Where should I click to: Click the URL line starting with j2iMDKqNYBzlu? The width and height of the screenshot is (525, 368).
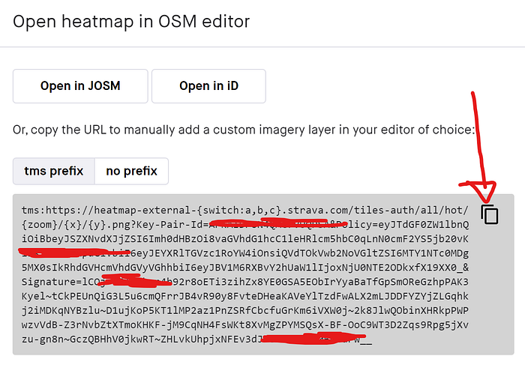[x=245, y=310]
